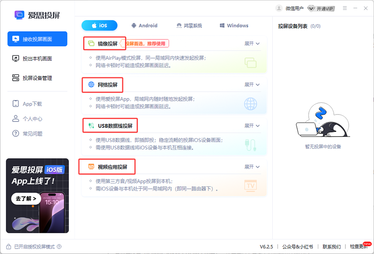
Task: Switch to the iOS tab
Action: coord(99,25)
